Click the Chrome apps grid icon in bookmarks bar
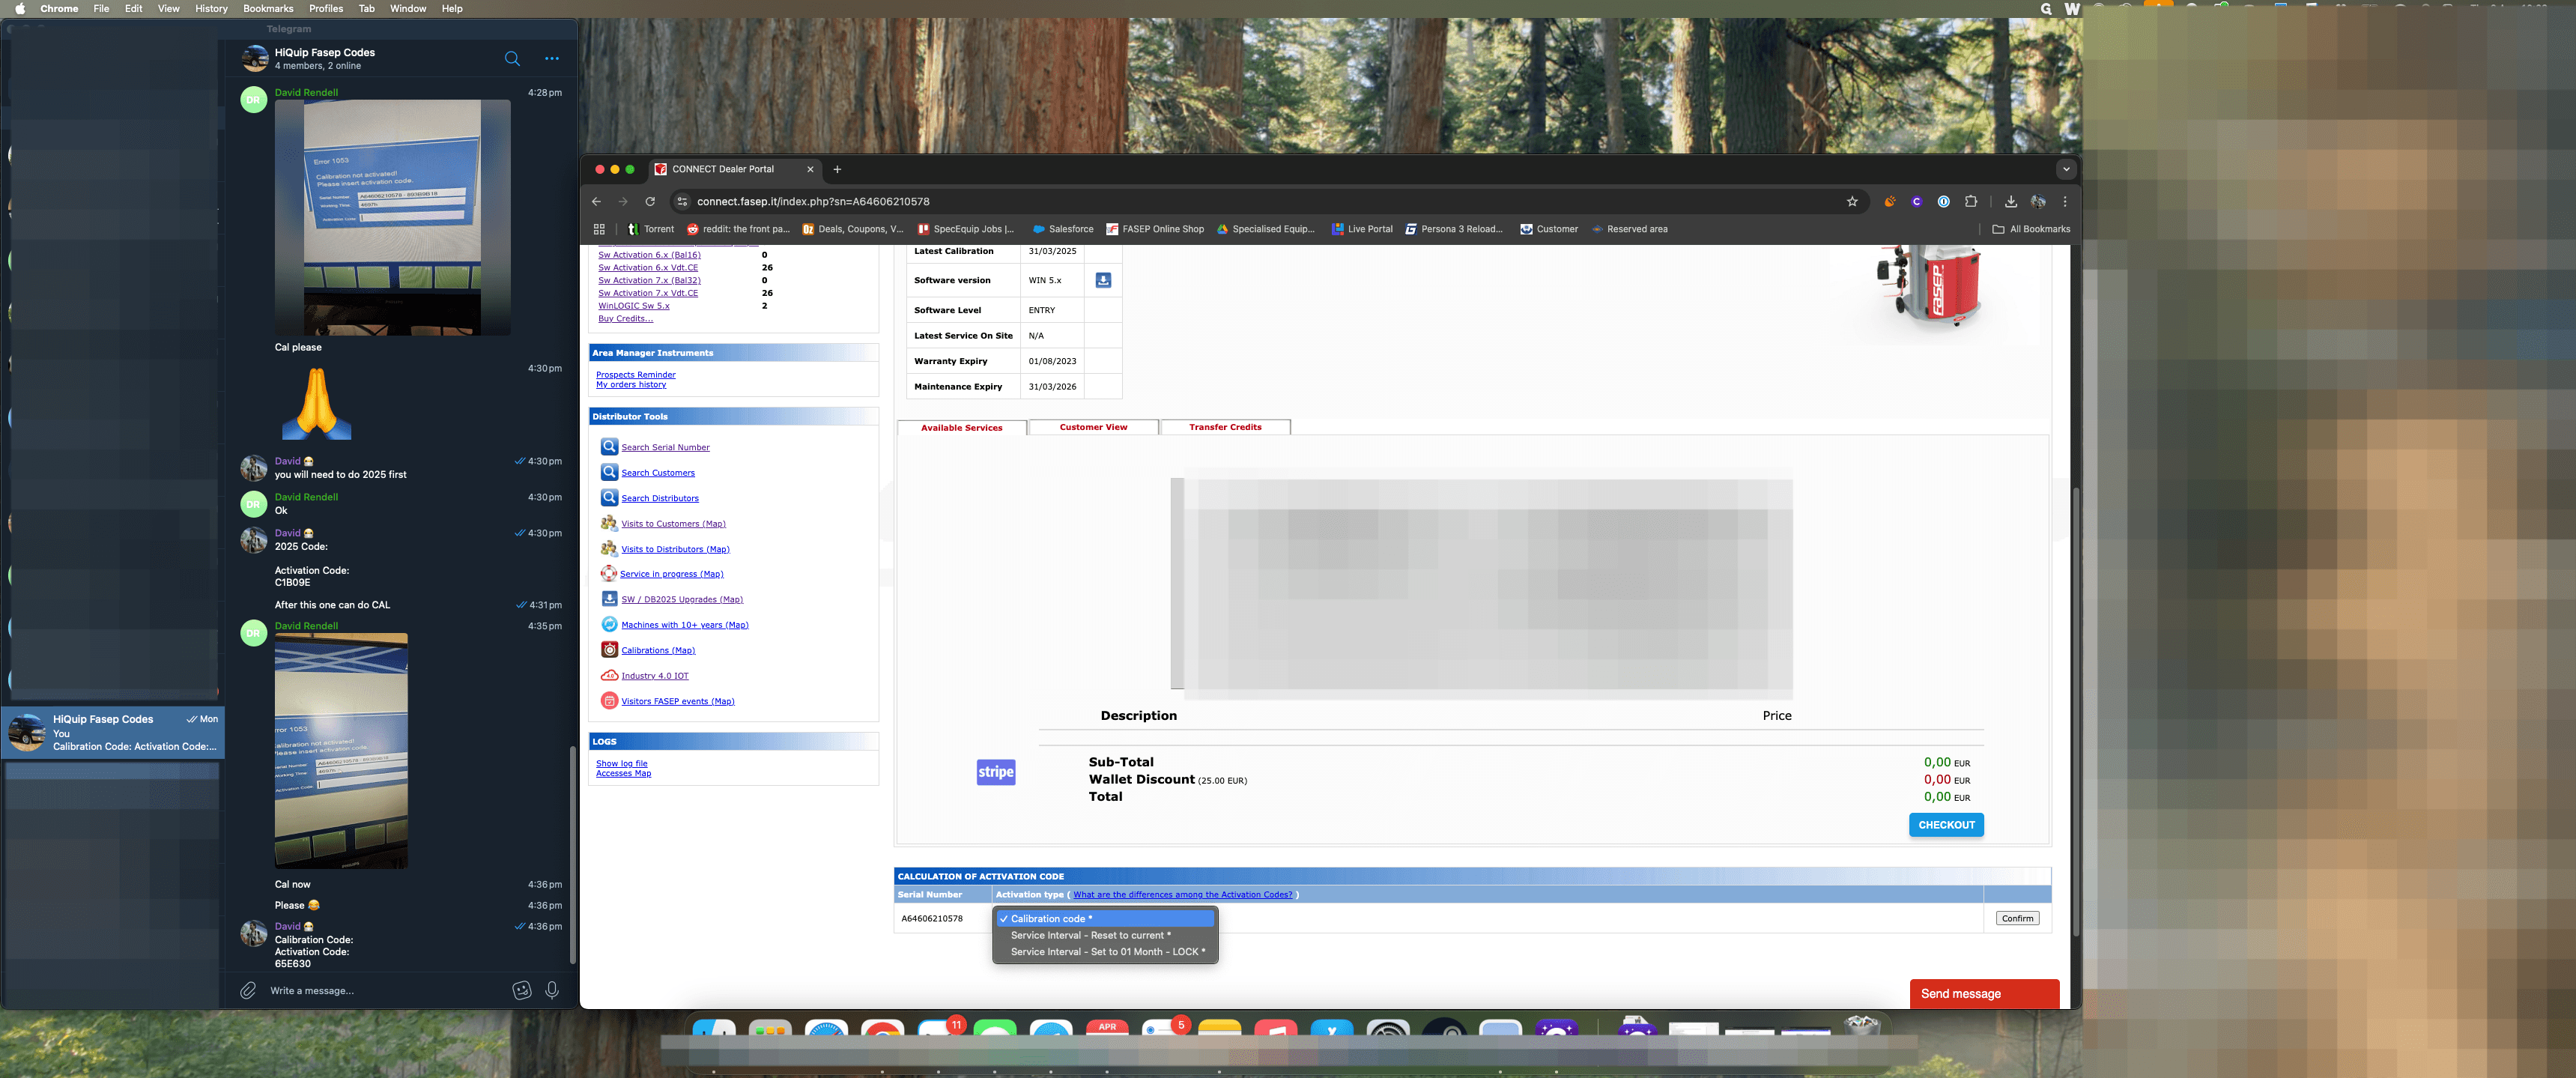 point(599,229)
